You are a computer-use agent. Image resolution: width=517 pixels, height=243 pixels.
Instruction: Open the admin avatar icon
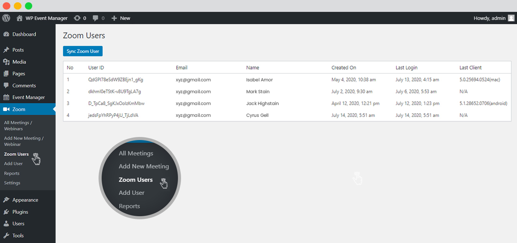511,18
